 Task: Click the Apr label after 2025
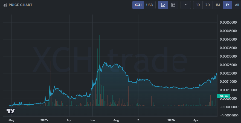tap(69, 120)
